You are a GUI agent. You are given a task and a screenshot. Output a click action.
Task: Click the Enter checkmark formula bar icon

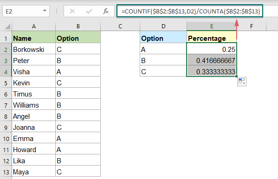[89, 11]
